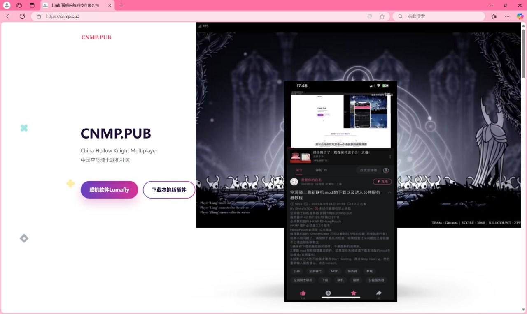The width and height of the screenshot is (527, 314).
Task: Click the 点此搜索 search box
Action: pos(439,16)
